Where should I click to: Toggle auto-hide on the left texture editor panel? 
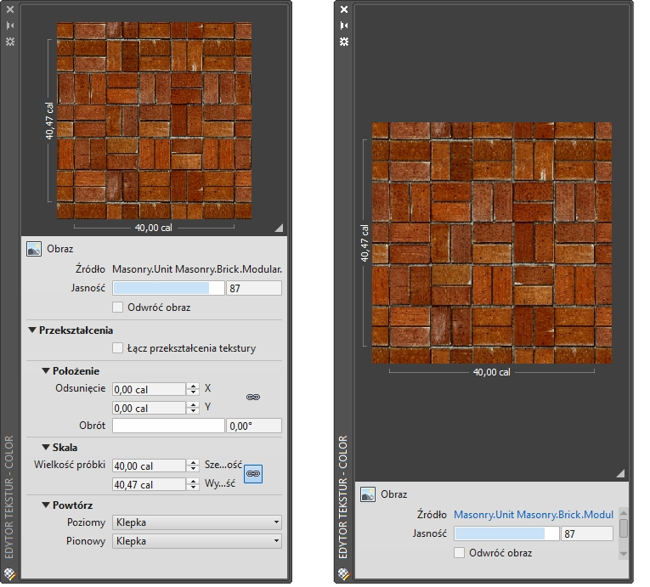pos(10,25)
